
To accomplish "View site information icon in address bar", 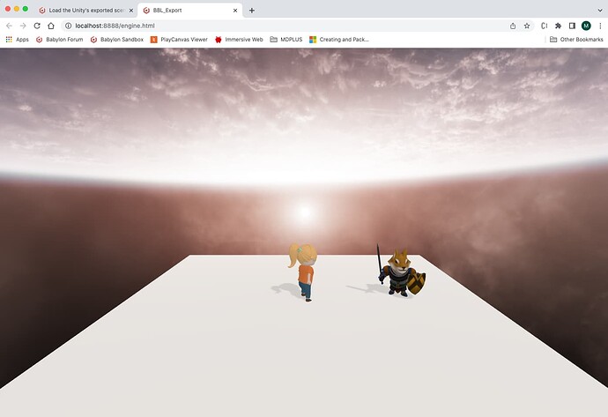I will click(x=68, y=26).
